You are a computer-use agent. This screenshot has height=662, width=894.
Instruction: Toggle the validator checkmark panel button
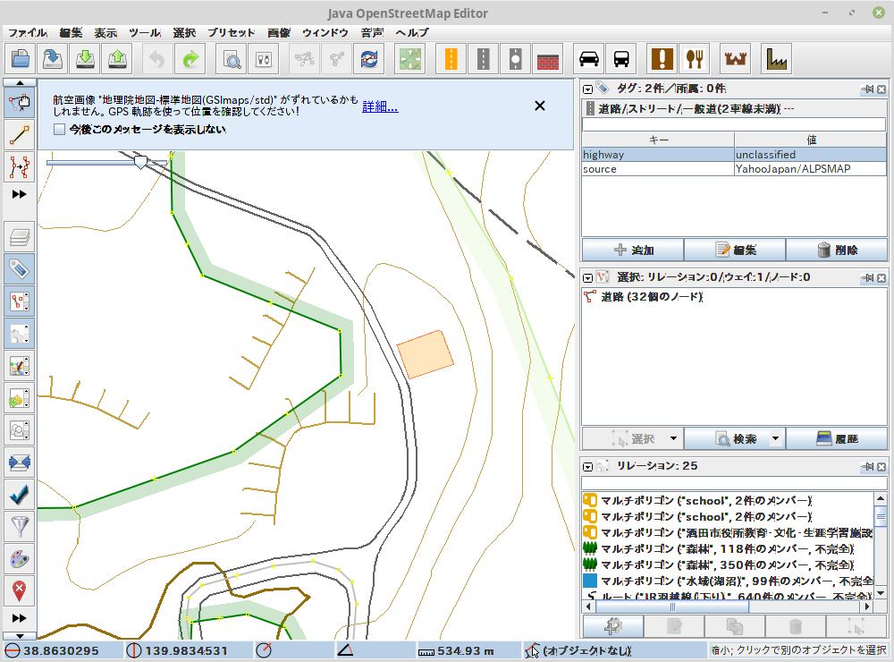(20, 494)
